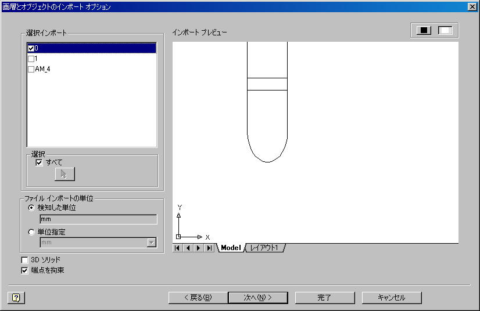Select 検知した単位 radio button

[x=31, y=208]
